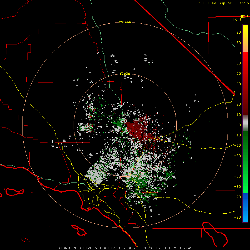Click the -50 value on velocity scale
250x250 pixels.
pos(237,176)
